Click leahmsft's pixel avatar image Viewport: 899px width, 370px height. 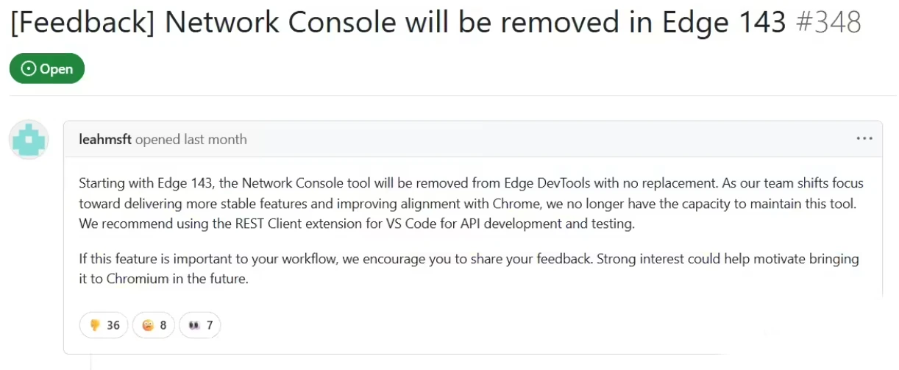click(x=29, y=140)
